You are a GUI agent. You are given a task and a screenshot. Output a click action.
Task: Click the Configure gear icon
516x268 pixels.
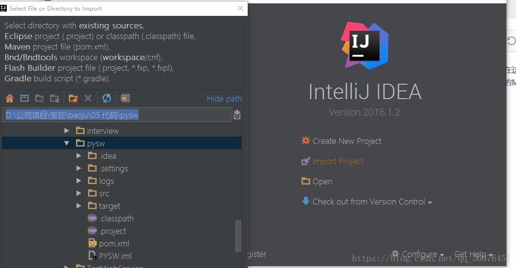[395, 254]
